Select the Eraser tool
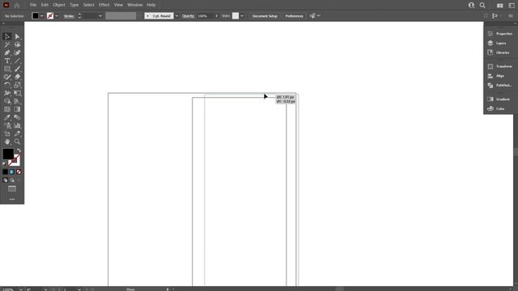The height and width of the screenshot is (291, 518). click(x=17, y=77)
